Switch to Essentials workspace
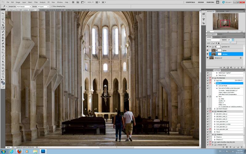246x154 pixels. 190,2
